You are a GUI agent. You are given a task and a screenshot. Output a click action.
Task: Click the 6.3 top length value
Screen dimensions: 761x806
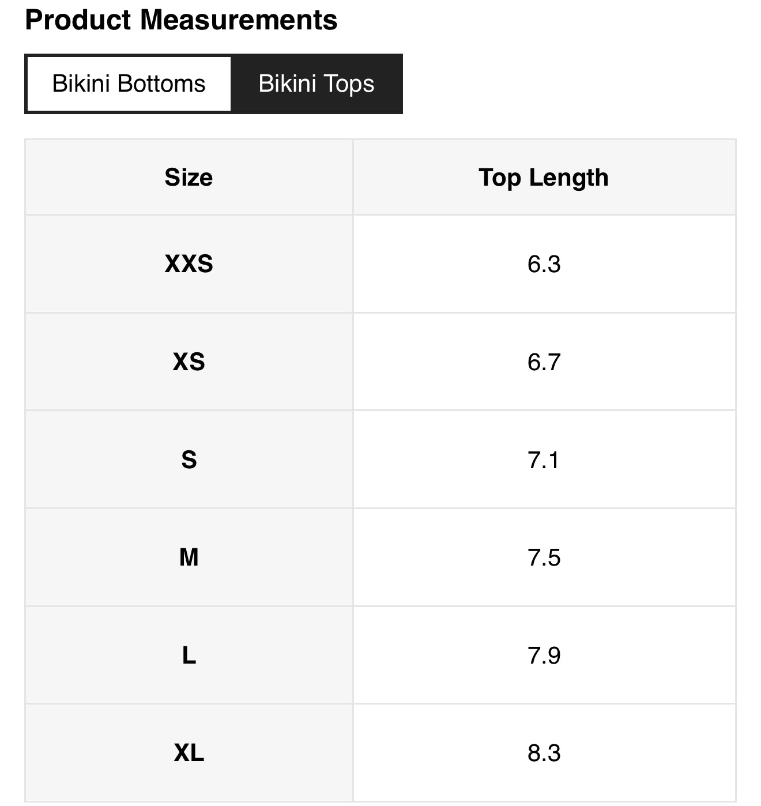[x=544, y=264]
